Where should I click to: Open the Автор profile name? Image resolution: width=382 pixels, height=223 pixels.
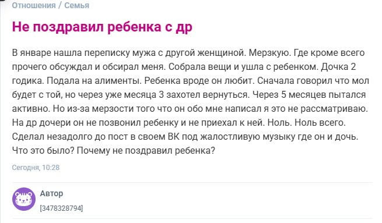(51, 193)
